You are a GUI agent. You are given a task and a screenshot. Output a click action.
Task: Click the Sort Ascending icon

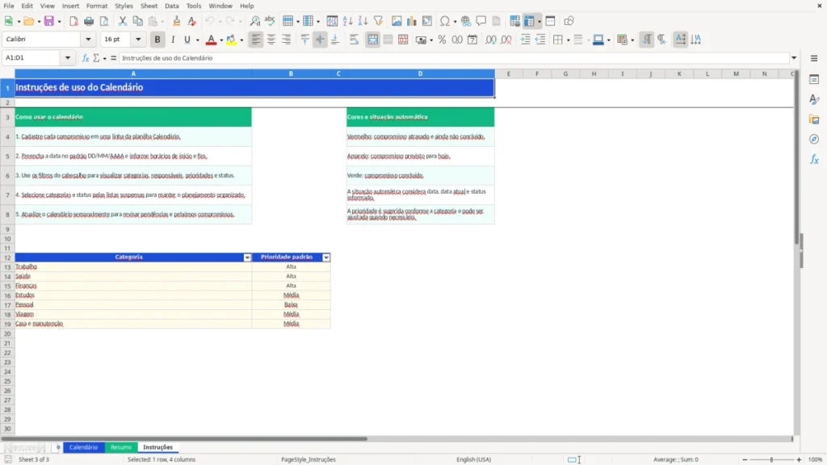click(347, 21)
